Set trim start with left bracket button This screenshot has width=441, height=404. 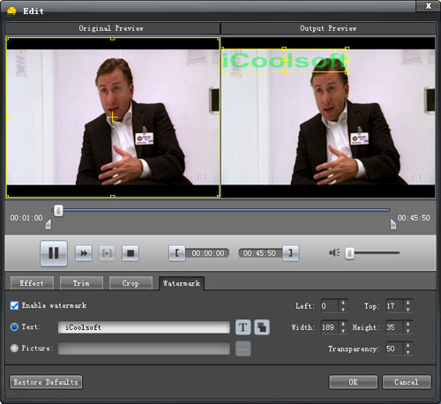coord(176,253)
